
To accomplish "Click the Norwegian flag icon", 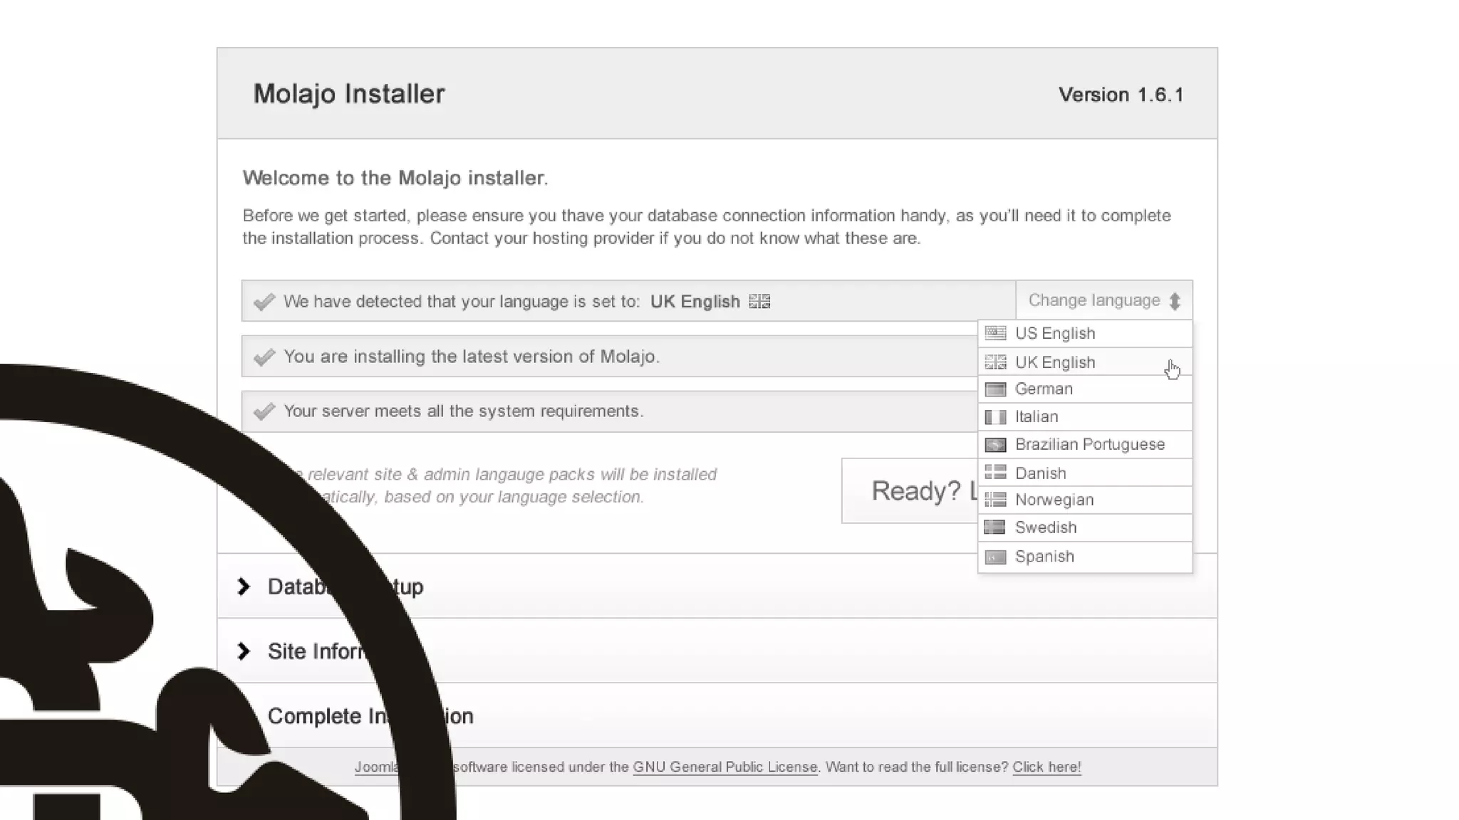I will point(995,500).
